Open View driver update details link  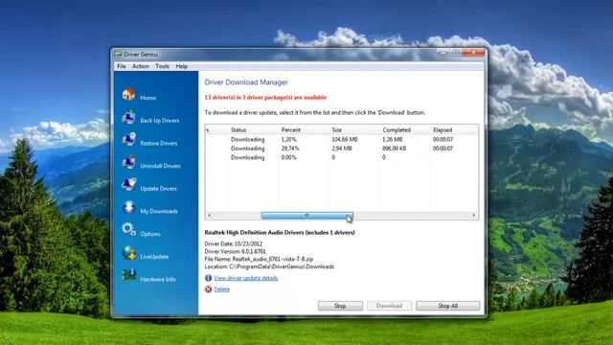click(246, 278)
